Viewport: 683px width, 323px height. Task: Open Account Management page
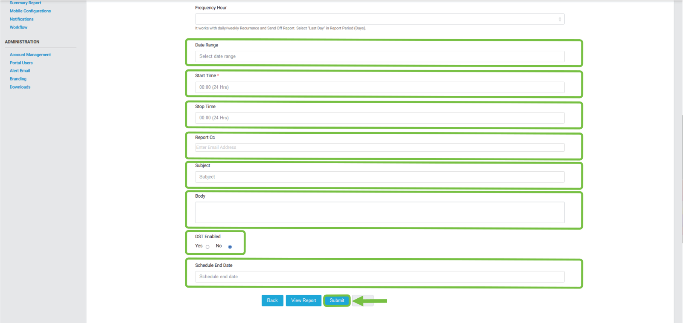pos(30,55)
